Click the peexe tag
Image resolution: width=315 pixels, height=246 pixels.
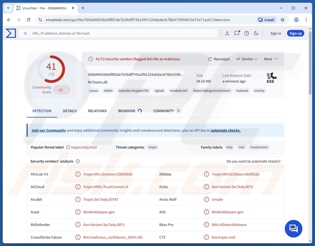pyautogui.click(x=94, y=91)
